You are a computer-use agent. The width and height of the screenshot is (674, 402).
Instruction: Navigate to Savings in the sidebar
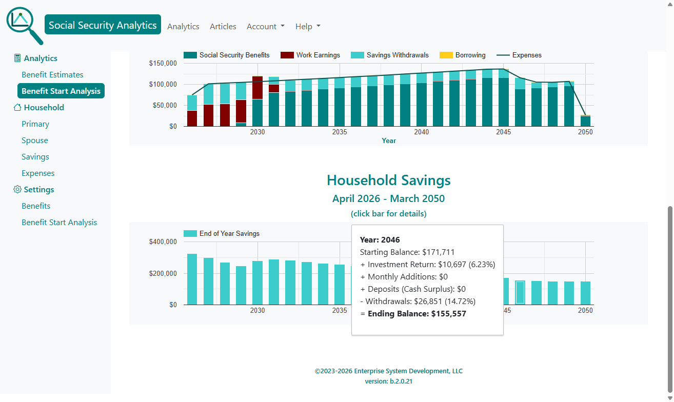pos(35,156)
